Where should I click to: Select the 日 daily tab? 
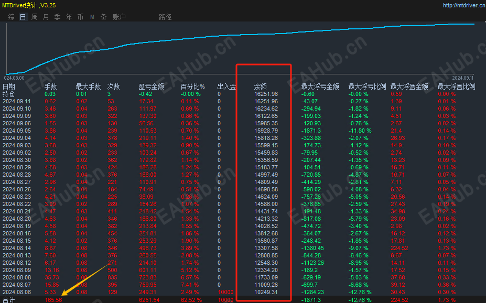coord(23,17)
